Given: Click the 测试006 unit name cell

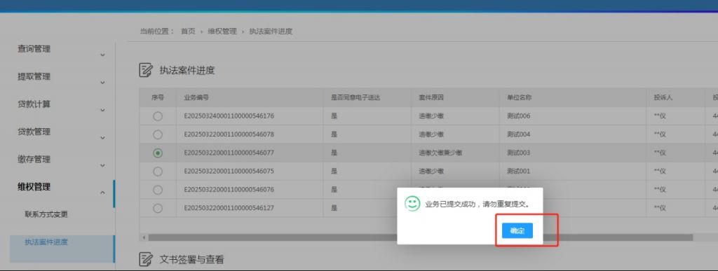Looking at the screenshot, I should pos(518,116).
